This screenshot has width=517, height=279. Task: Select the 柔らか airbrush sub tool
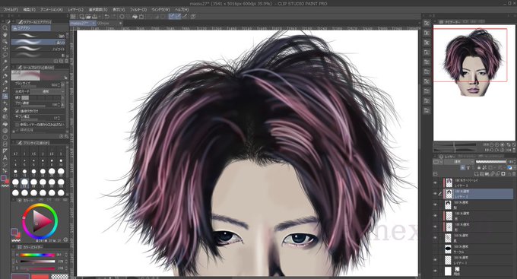39,43
